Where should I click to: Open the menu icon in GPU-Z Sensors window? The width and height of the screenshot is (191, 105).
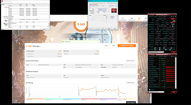tap(176, 56)
